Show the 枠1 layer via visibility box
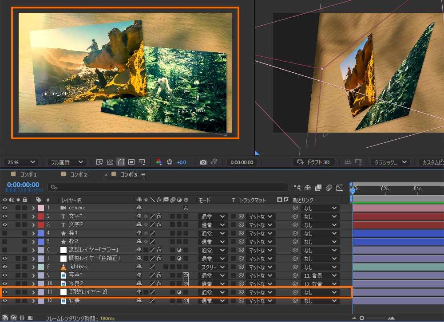 (5, 233)
